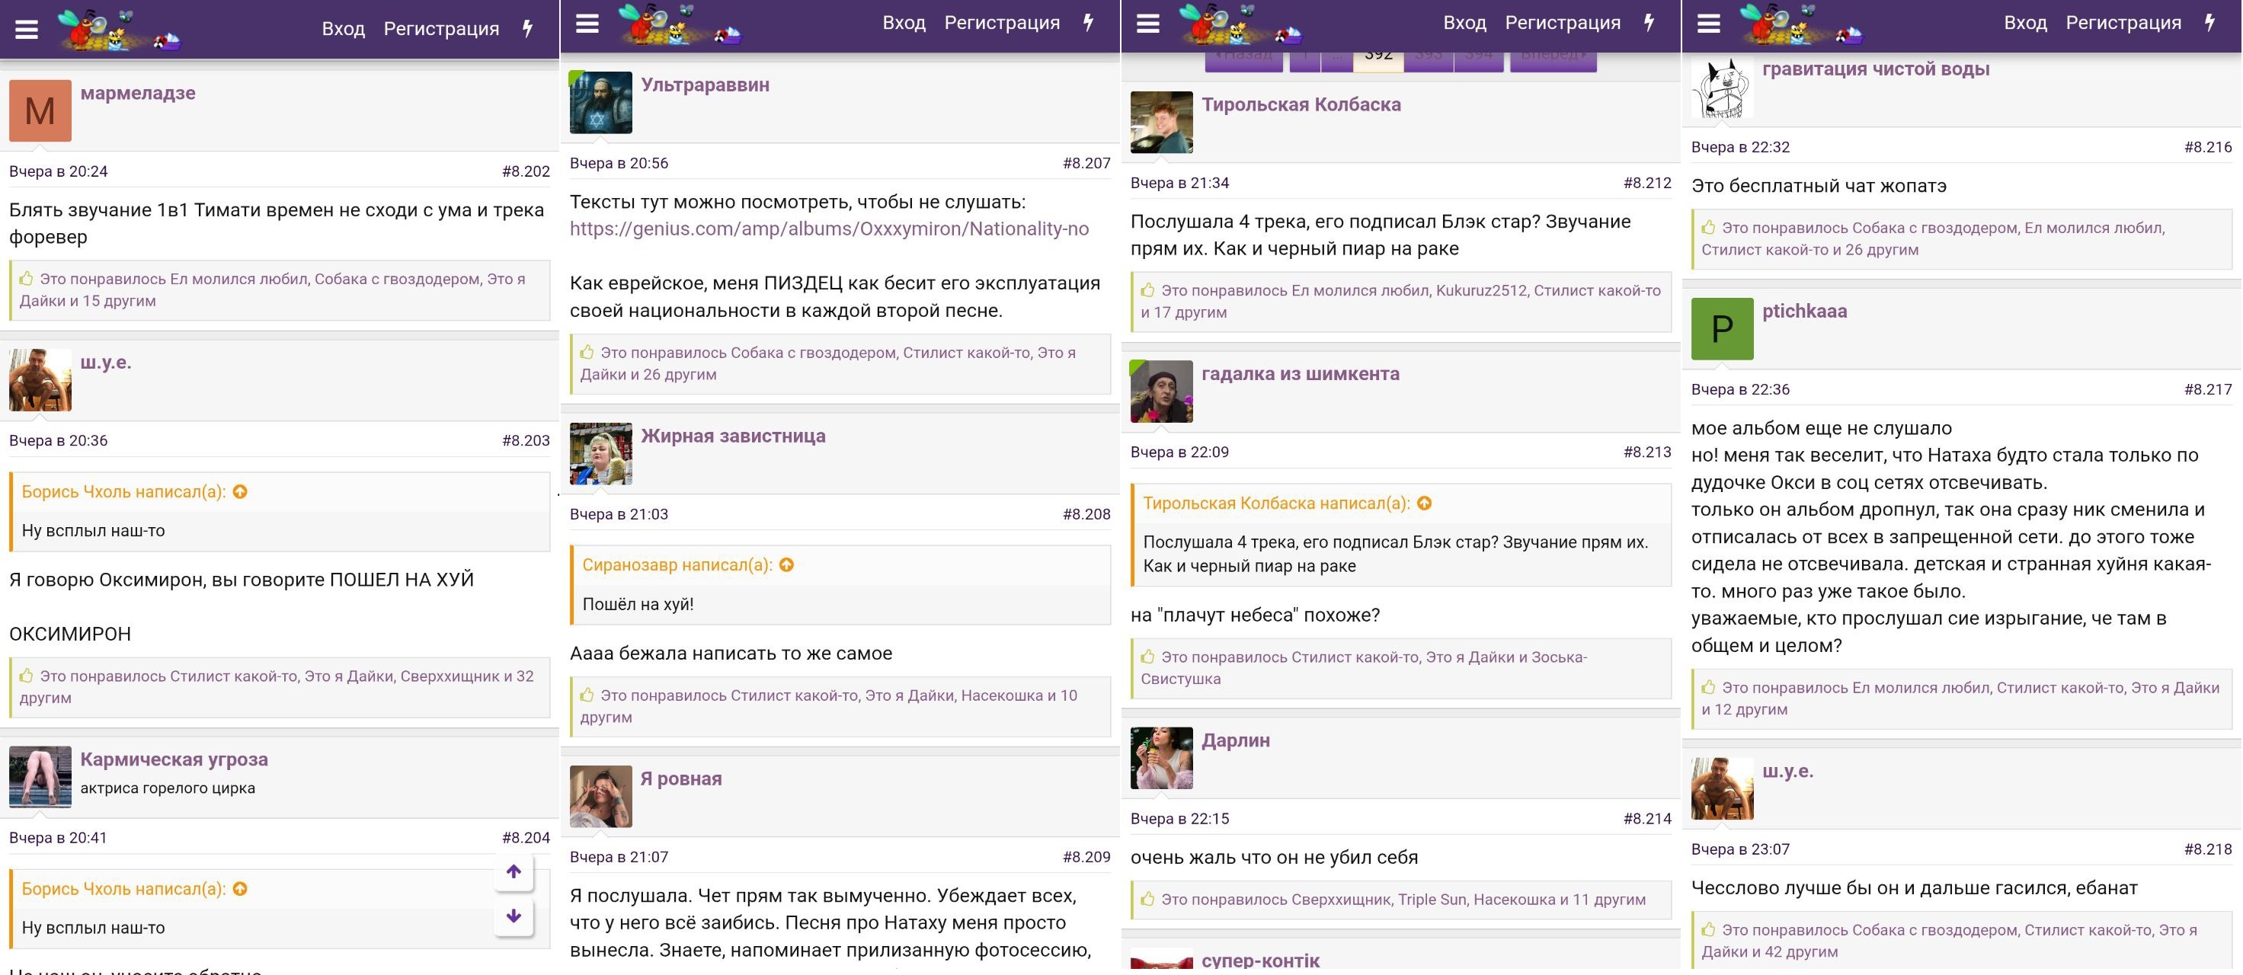Screen dimensions: 2243x975
Task: Click post number #8.207 permalink
Action: click(x=1086, y=163)
